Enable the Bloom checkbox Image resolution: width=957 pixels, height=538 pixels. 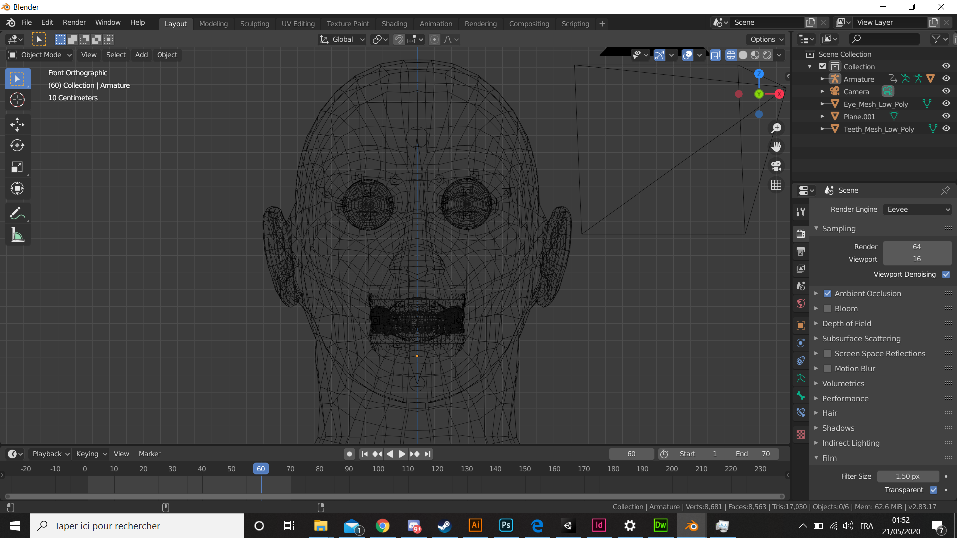tap(827, 309)
